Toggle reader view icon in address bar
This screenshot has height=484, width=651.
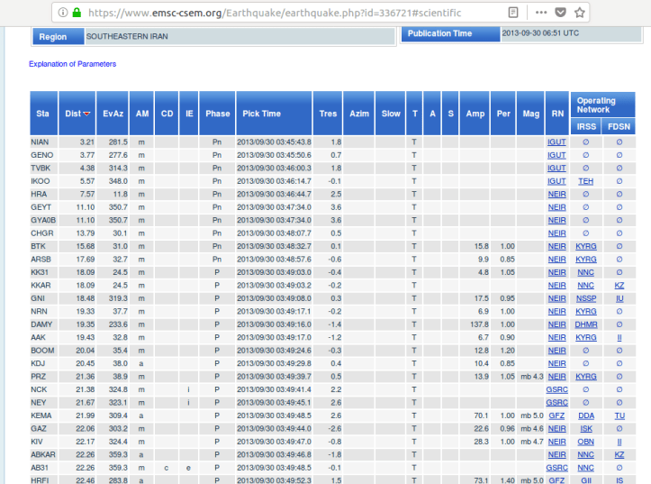click(x=513, y=13)
